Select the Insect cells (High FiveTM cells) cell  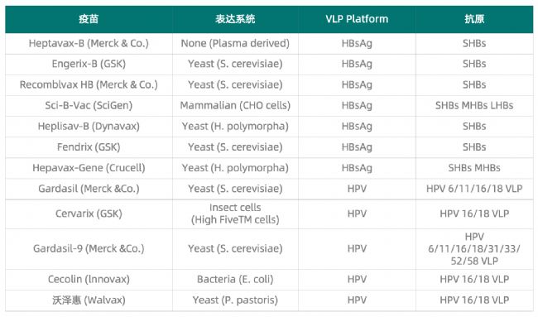click(x=235, y=214)
